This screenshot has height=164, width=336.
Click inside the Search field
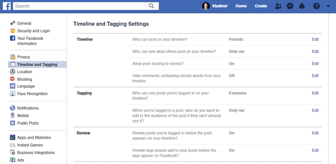pyautogui.click(x=79, y=6)
